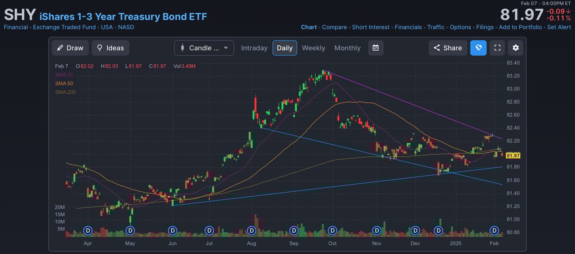Open the Financials page
Screen dimensions: 575x254
408,27
